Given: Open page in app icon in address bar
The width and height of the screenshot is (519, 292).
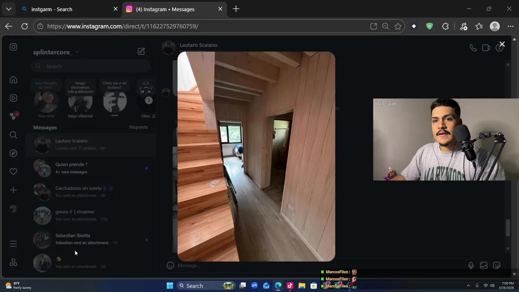Looking at the screenshot, I should click(373, 26).
